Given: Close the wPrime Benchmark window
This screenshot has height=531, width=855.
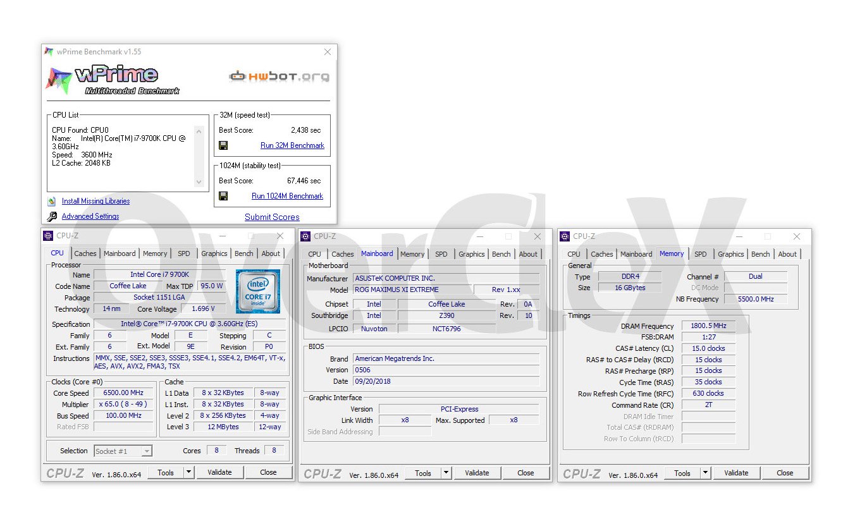Looking at the screenshot, I should (x=327, y=52).
